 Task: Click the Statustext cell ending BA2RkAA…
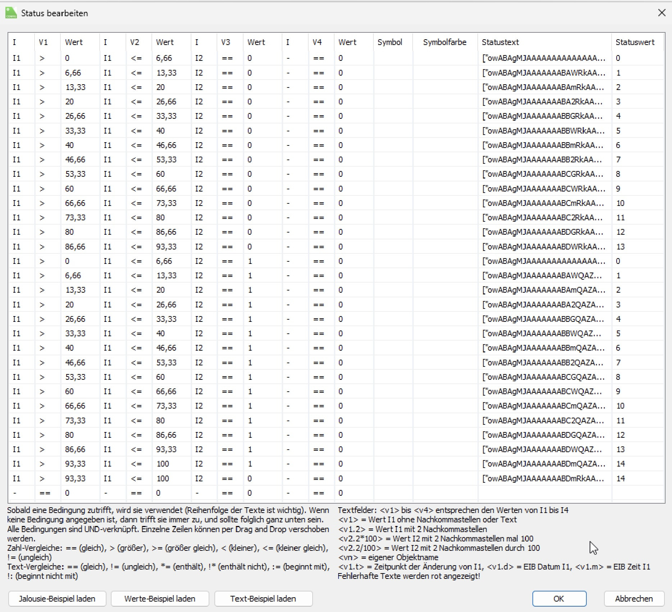pos(544,102)
